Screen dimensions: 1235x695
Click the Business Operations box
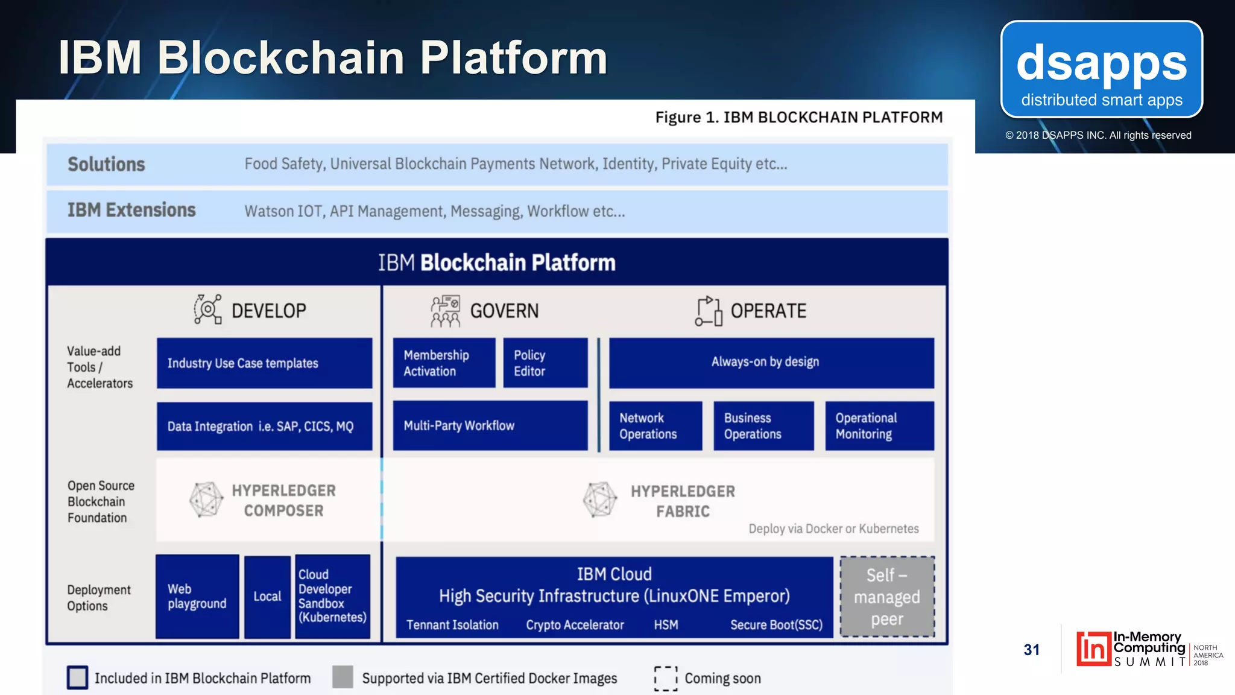[763, 426]
